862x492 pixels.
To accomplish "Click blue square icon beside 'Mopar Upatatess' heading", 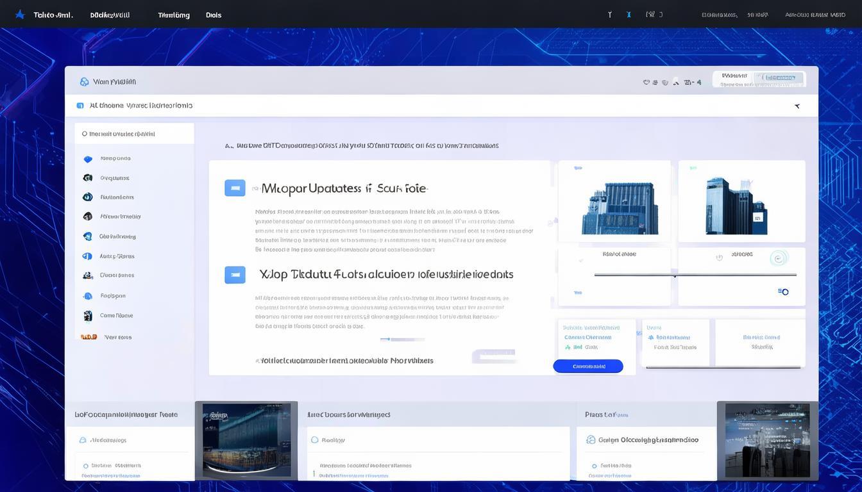I will tap(235, 188).
